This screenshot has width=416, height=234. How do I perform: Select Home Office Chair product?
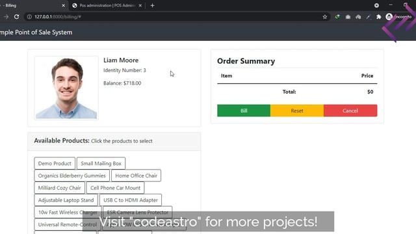coord(136,175)
